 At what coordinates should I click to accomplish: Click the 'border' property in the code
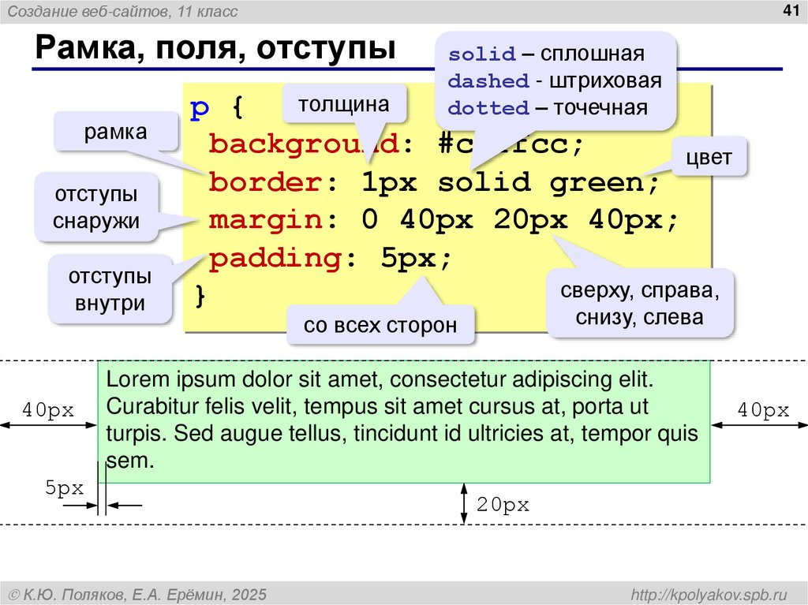coord(265,182)
